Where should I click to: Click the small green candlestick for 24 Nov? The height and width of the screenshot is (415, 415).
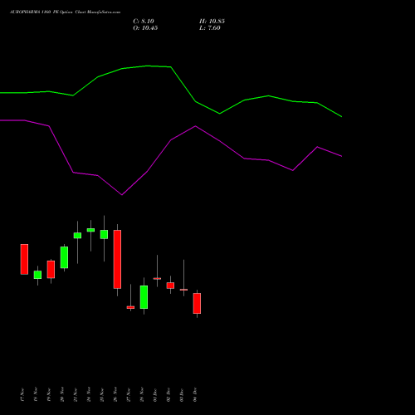pos(90,230)
